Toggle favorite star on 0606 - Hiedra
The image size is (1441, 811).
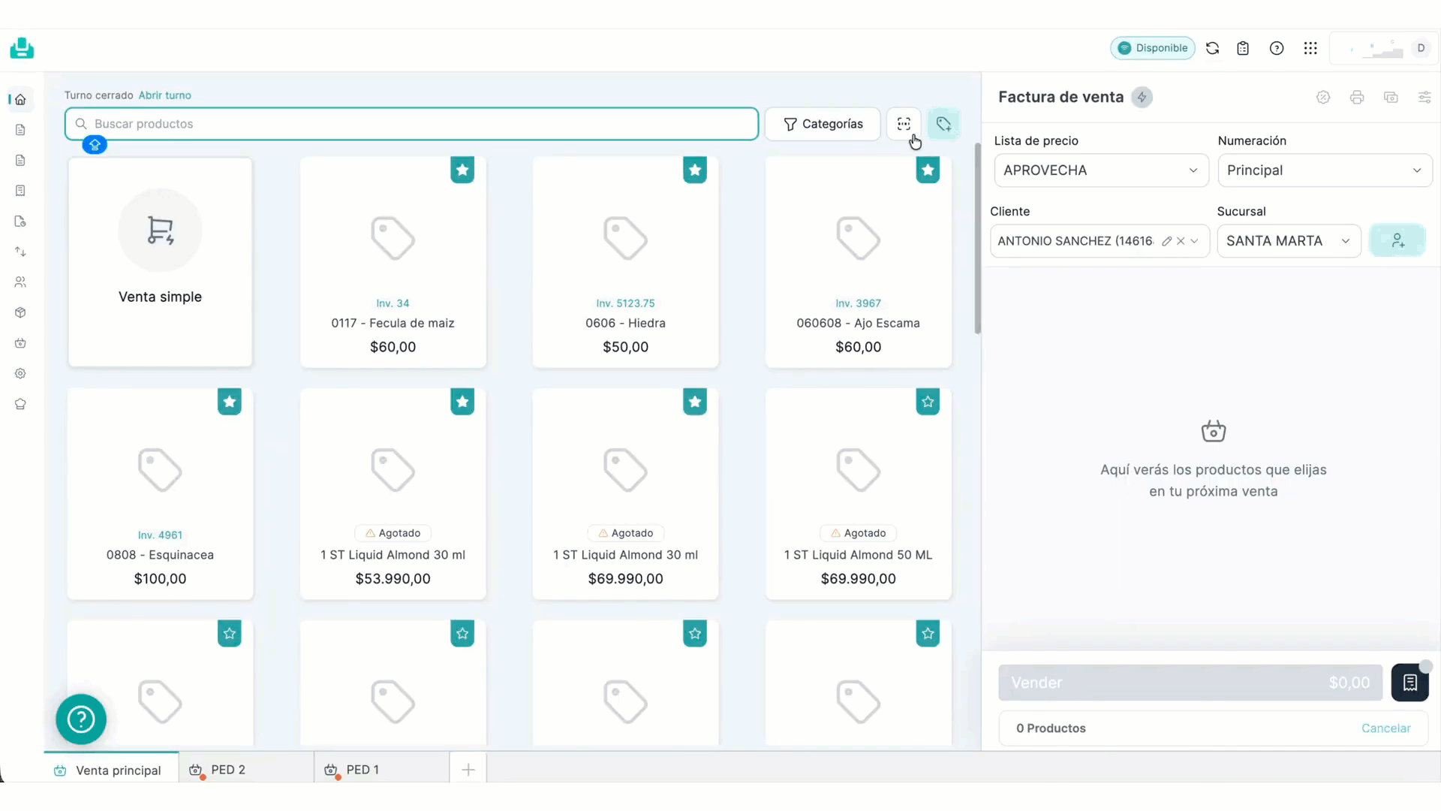[x=695, y=170]
